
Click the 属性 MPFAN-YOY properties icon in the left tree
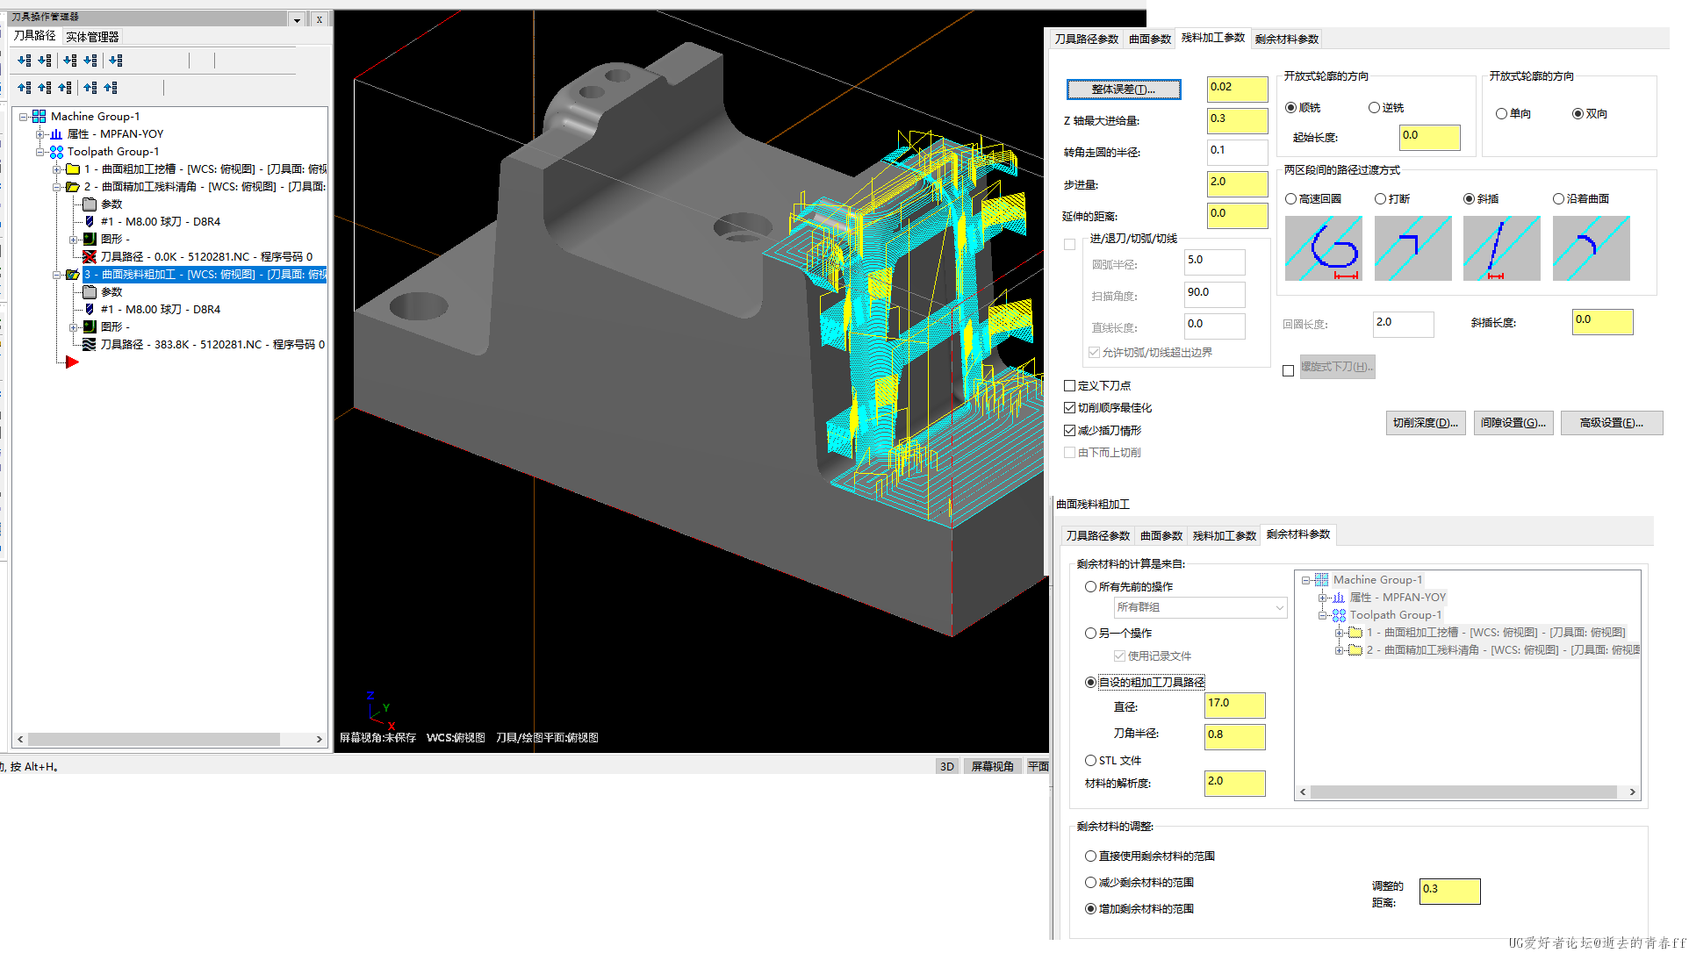(x=56, y=134)
